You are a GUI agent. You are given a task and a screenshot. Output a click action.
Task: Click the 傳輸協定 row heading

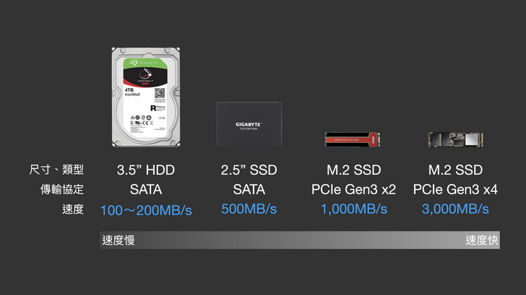tap(62, 190)
